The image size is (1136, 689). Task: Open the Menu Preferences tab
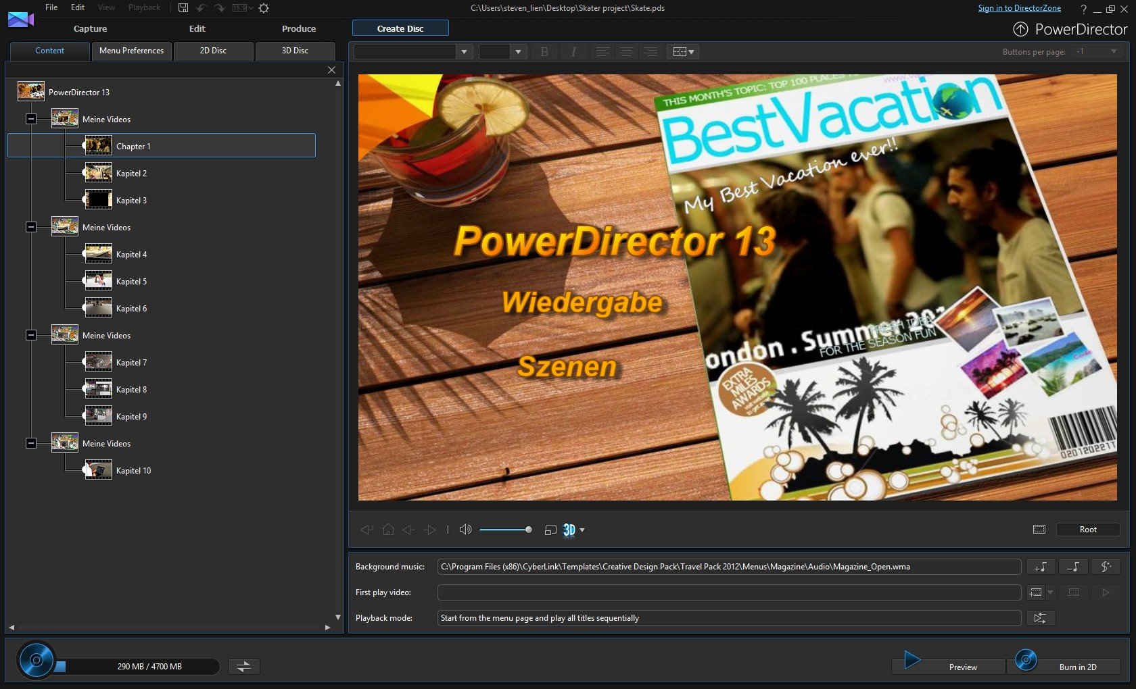point(131,51)
